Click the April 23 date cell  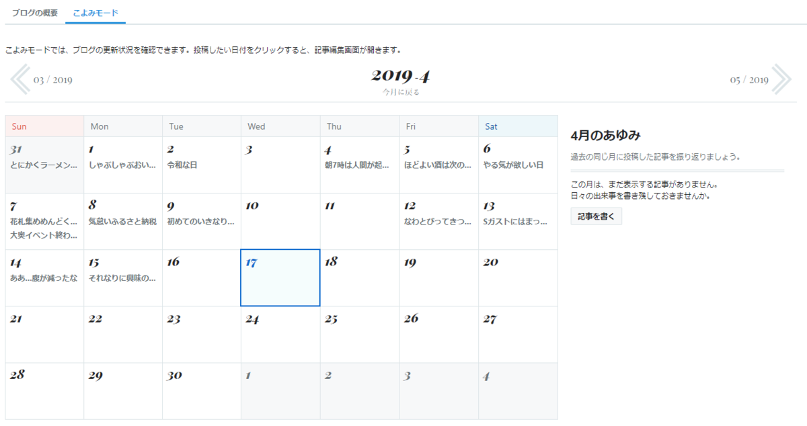[x=202, y=334]
